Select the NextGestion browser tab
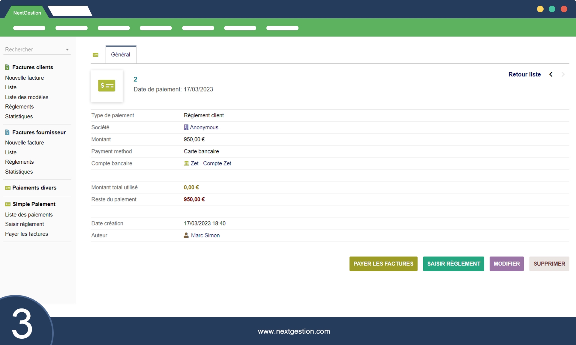The image size is (576, 345). point(27,13)
